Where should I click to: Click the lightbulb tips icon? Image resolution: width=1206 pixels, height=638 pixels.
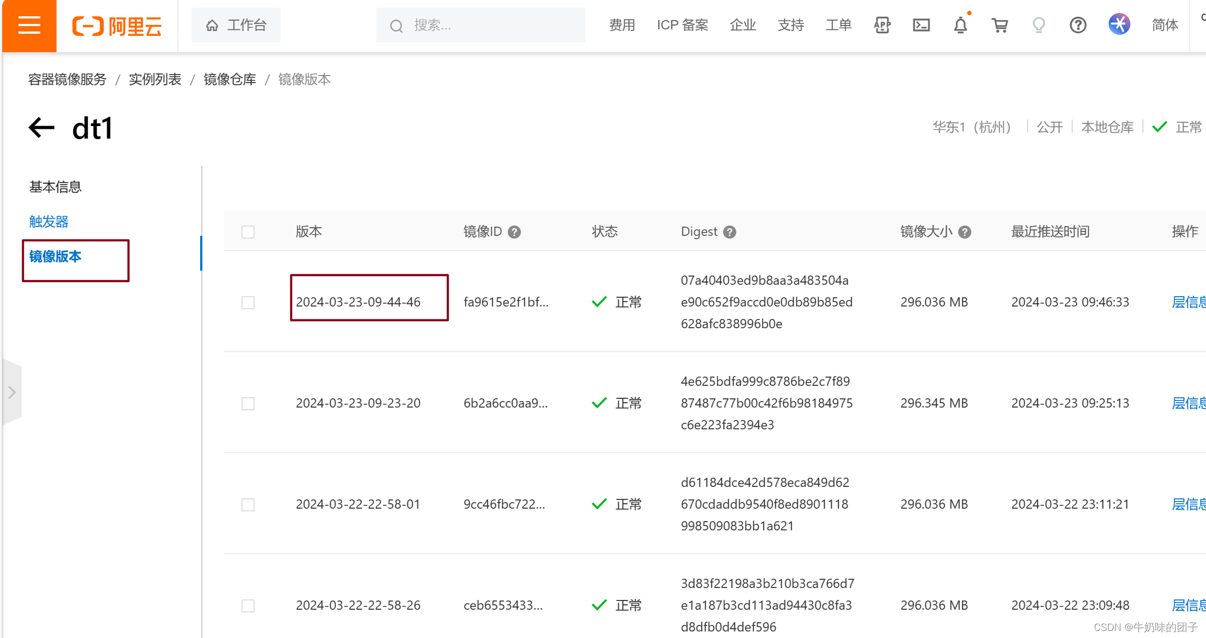tap(1039, 25)
